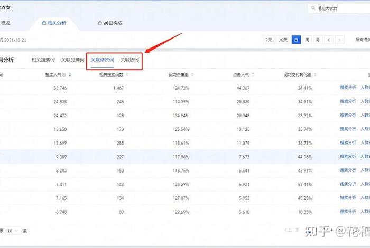
Task: Click the conversion value 52.11%
Action: (304, 184)
